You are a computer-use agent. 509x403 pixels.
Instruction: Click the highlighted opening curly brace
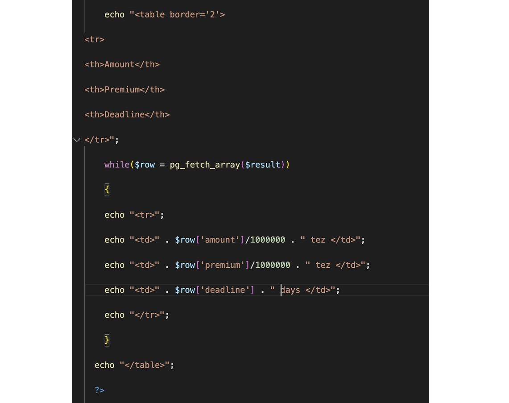click(107, 190)
